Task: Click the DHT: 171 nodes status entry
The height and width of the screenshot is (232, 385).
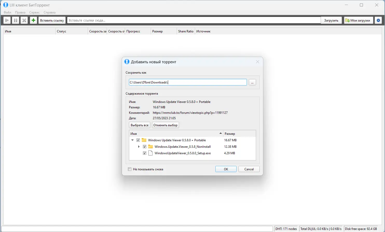Action: [286, 229]
